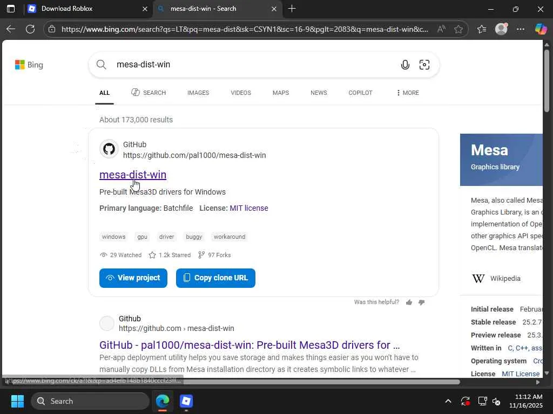Viewport: 553px width, 414px height.
Task: Click the network and volume tray icons
Action: coord(489,401)
